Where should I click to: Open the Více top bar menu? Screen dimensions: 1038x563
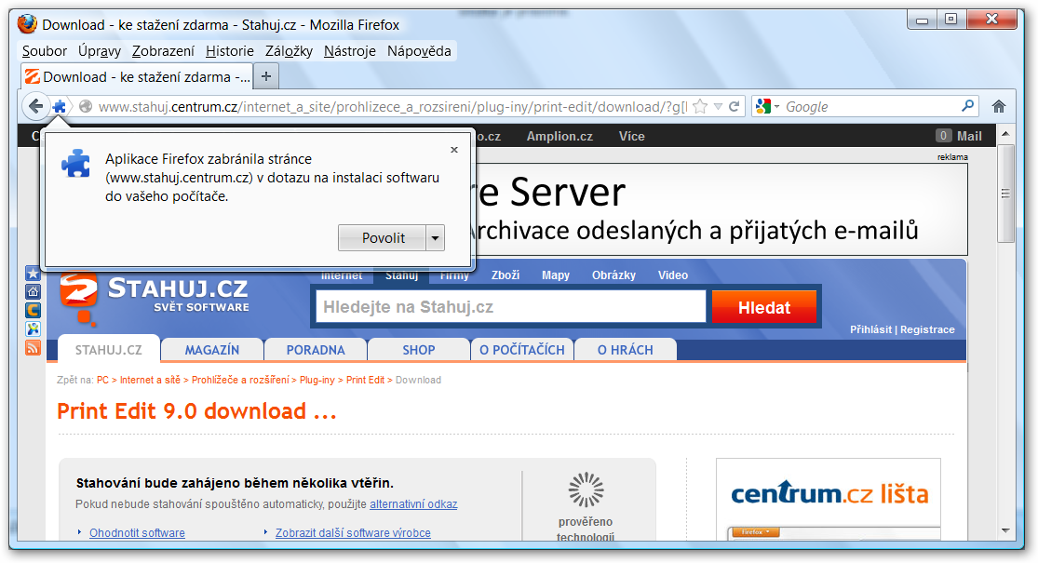click(631, 136)
